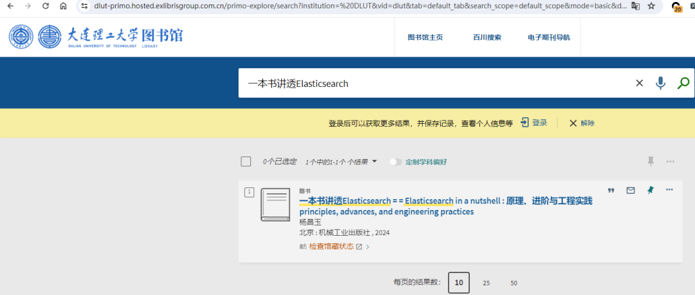Run search with green magnifier icon
The width and height of the screenshot is (695, 295).
pyautogui.click(x=683, y=83)
